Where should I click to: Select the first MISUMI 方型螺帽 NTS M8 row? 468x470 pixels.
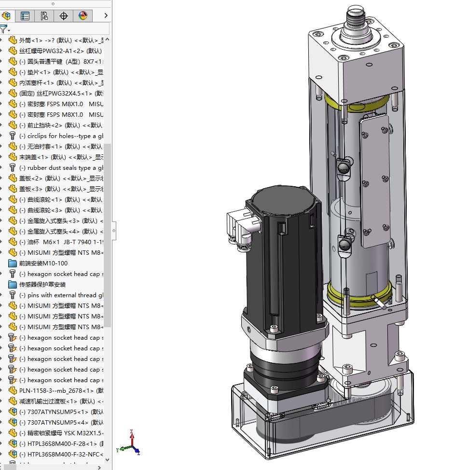pos(61,253)
